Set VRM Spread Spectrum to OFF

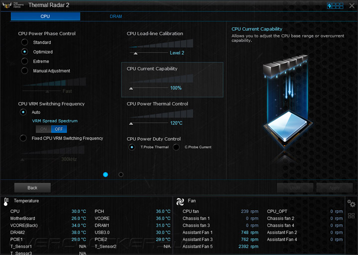[x=59, y=129]
